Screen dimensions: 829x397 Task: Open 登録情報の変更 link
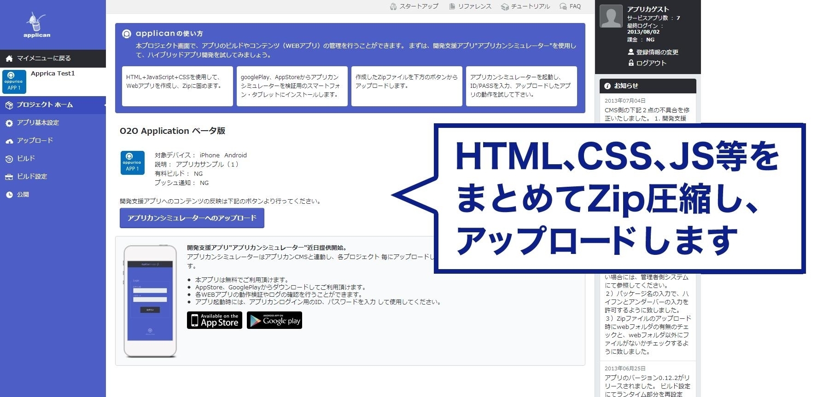(x=657, y=52)
